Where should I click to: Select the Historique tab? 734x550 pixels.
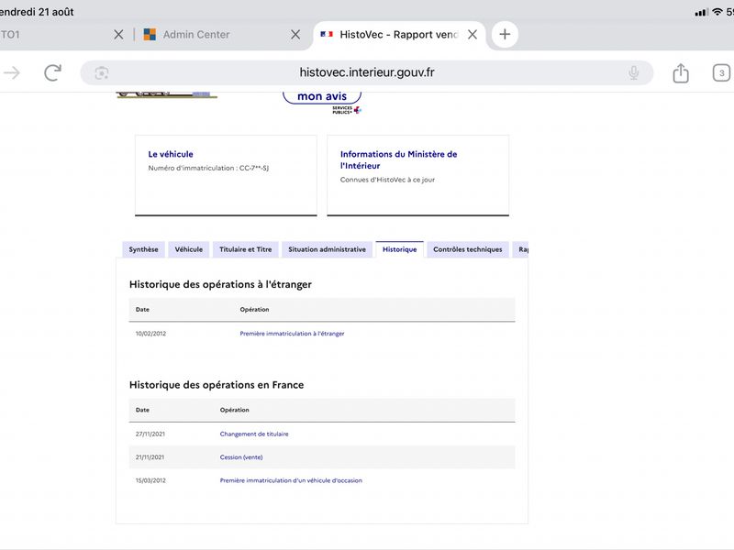(x=399, y=249)
